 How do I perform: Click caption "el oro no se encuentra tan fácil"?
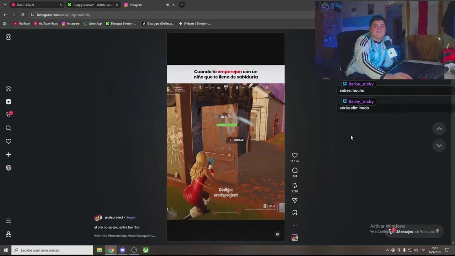(x=117, y=227)
